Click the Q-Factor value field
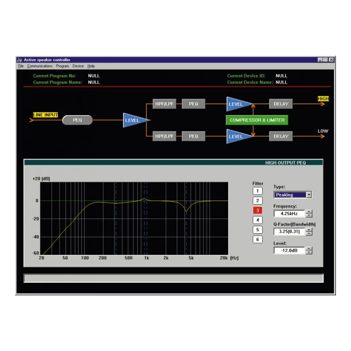This screenshot has width=351, height=351. (289, 232)
